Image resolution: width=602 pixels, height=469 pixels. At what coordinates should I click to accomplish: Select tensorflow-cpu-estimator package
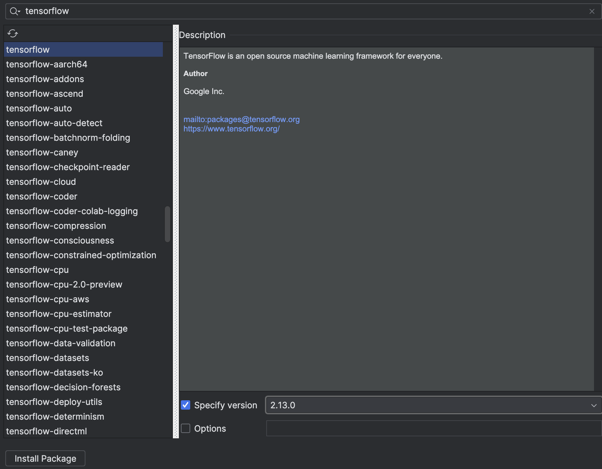(83, 314)
